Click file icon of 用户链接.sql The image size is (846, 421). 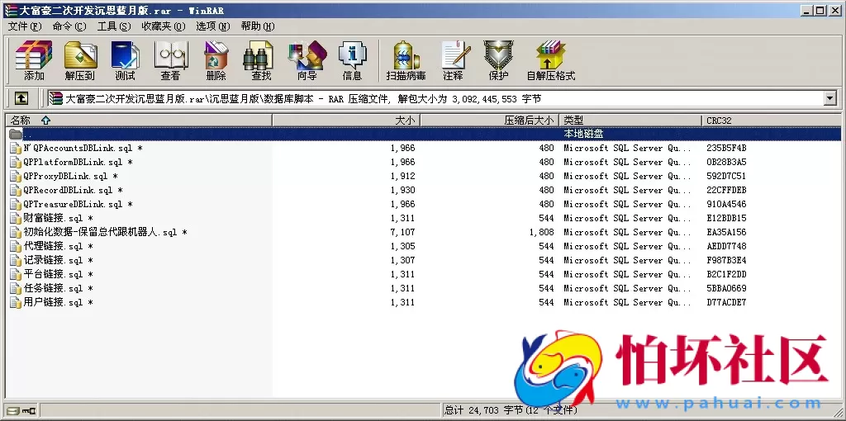pos(16,302)
